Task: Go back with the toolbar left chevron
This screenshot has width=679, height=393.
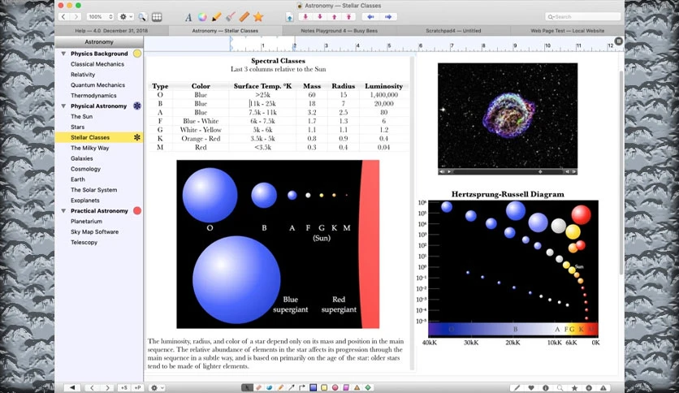Action: (63, 16)
